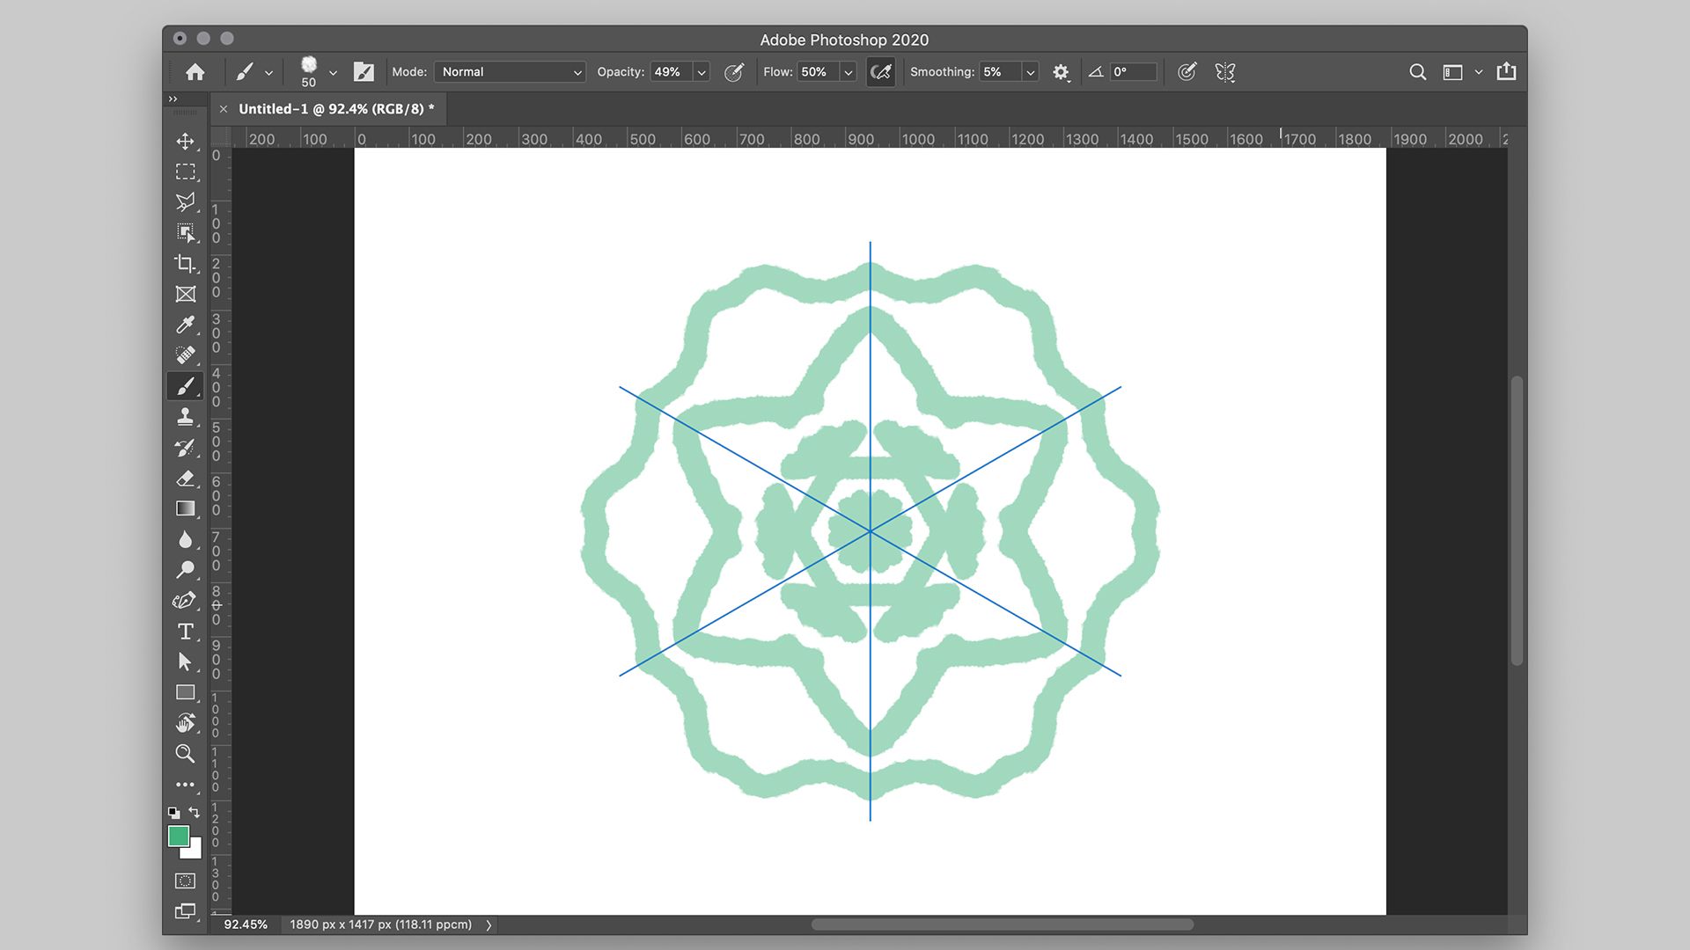Image resolution: width=1690 pixels, height=950 pixels.
Task: Go to the Photoshop Home screen
Action: [195, 71]
